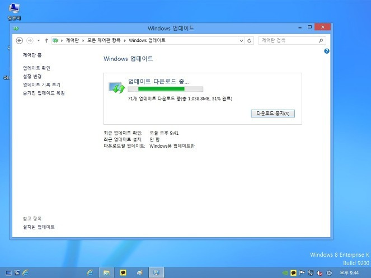Open 설정 변경 in the sidebar
The image size is (371, 278).
click(x=32, y=77)
